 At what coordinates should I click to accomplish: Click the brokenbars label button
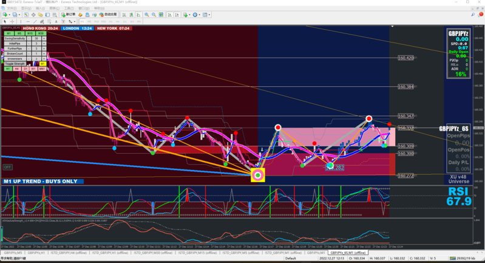click(15, 58)
